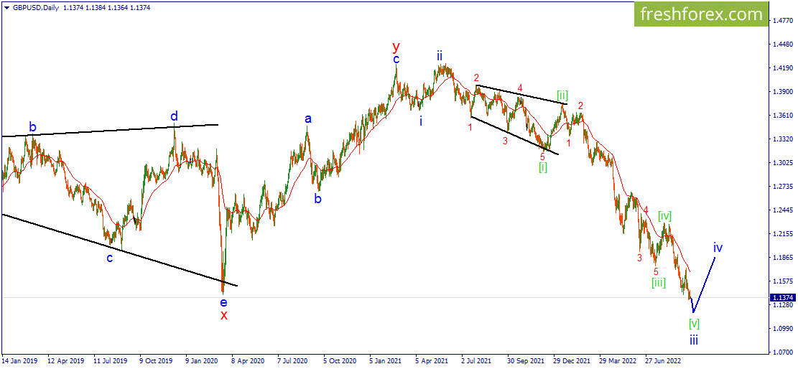Click the 1.2445 price axis label
This screenshot has height=369, width=798.
tap(783, 210)
